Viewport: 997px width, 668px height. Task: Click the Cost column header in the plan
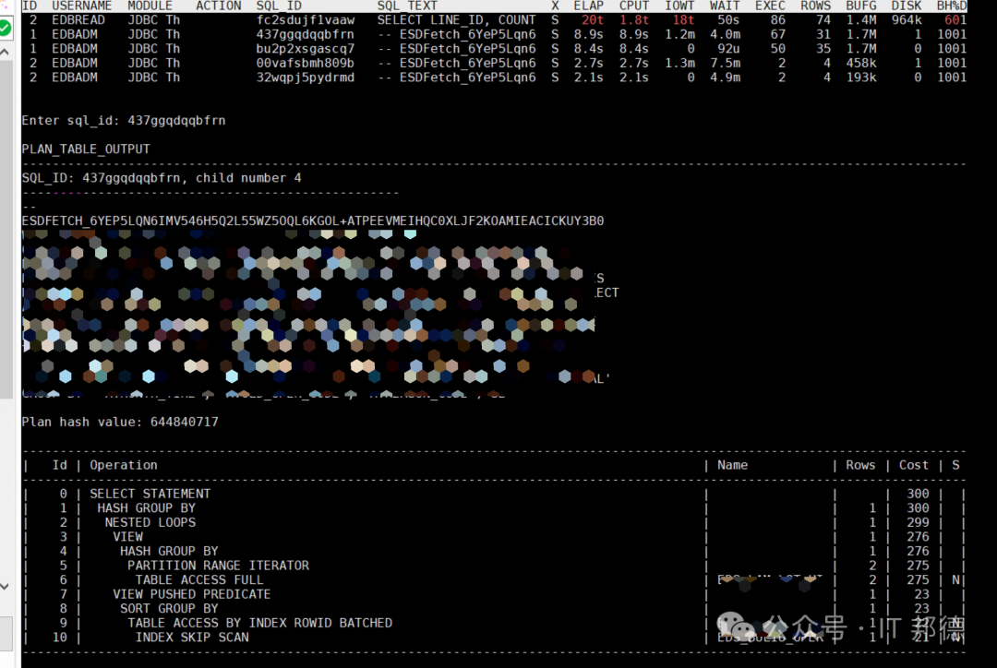click(x=914, y=465)
